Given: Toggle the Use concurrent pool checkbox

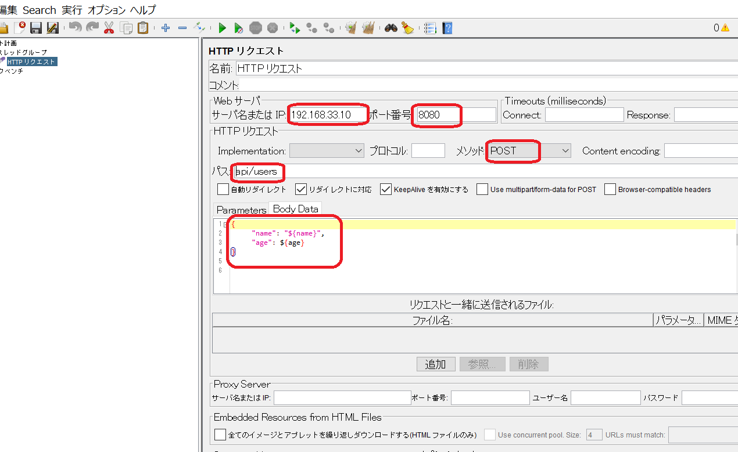Looking at the screenshot, I should coord(490,435).
